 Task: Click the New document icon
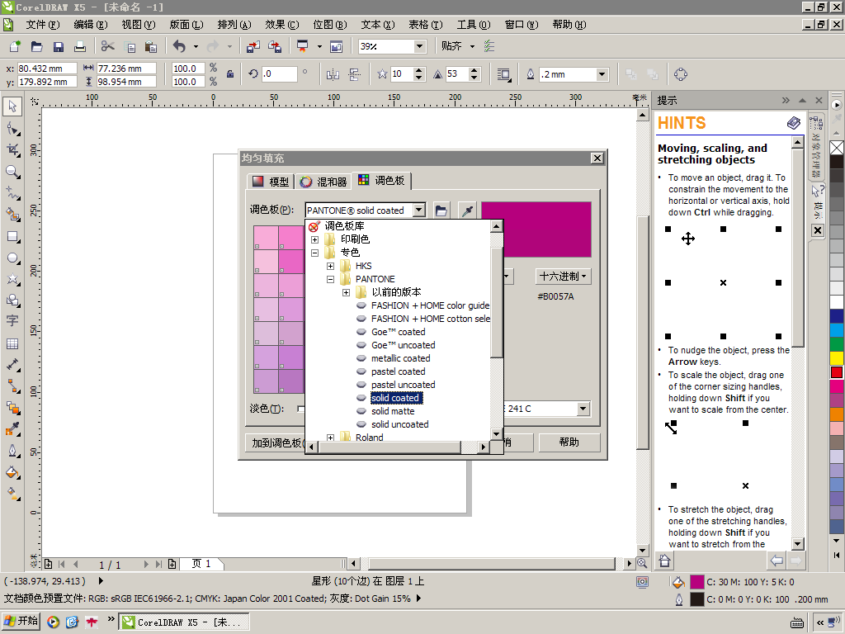(15, 46)
